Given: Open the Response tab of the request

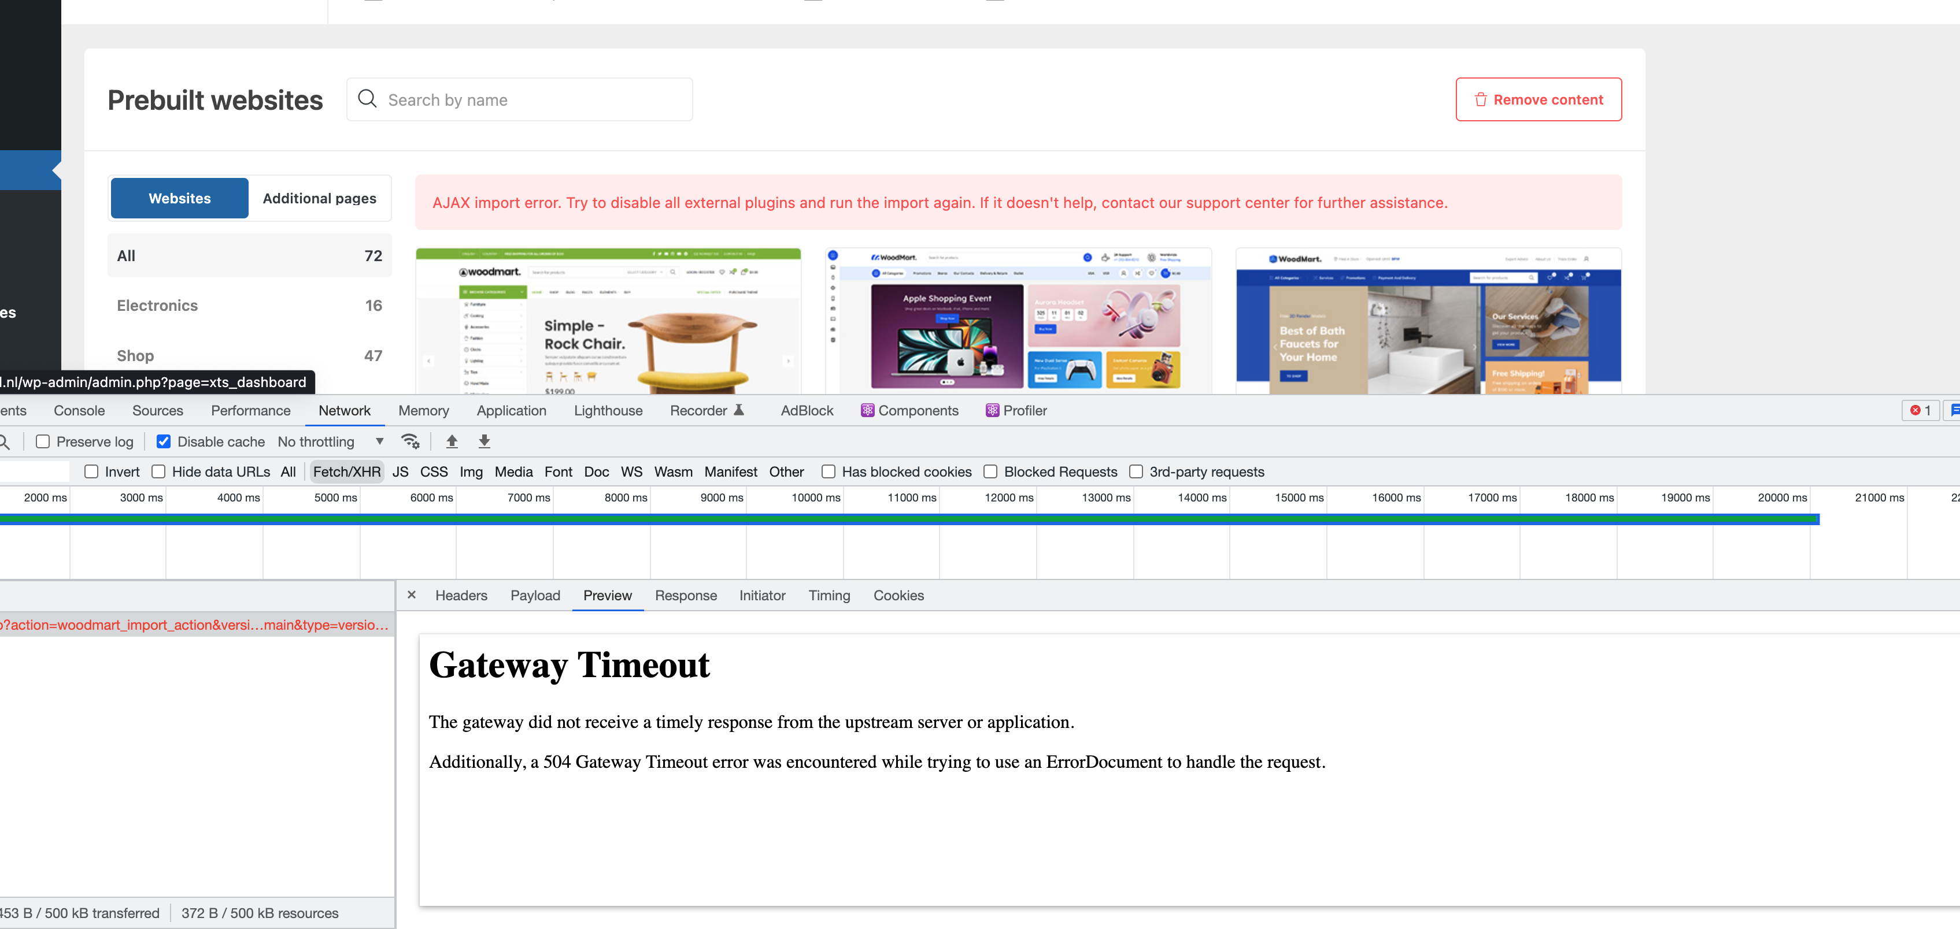Looking at the screenshot, I should 685,595.
